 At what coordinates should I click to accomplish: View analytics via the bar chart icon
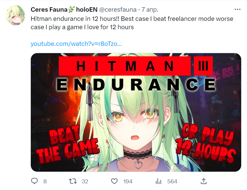point(158,181)
